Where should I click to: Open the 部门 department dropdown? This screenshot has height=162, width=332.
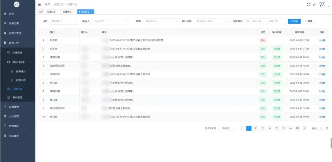tap(64, 21)
